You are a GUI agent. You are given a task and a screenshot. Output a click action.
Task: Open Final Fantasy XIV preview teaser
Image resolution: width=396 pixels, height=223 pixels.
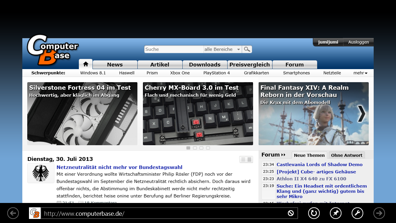point(314,114)
